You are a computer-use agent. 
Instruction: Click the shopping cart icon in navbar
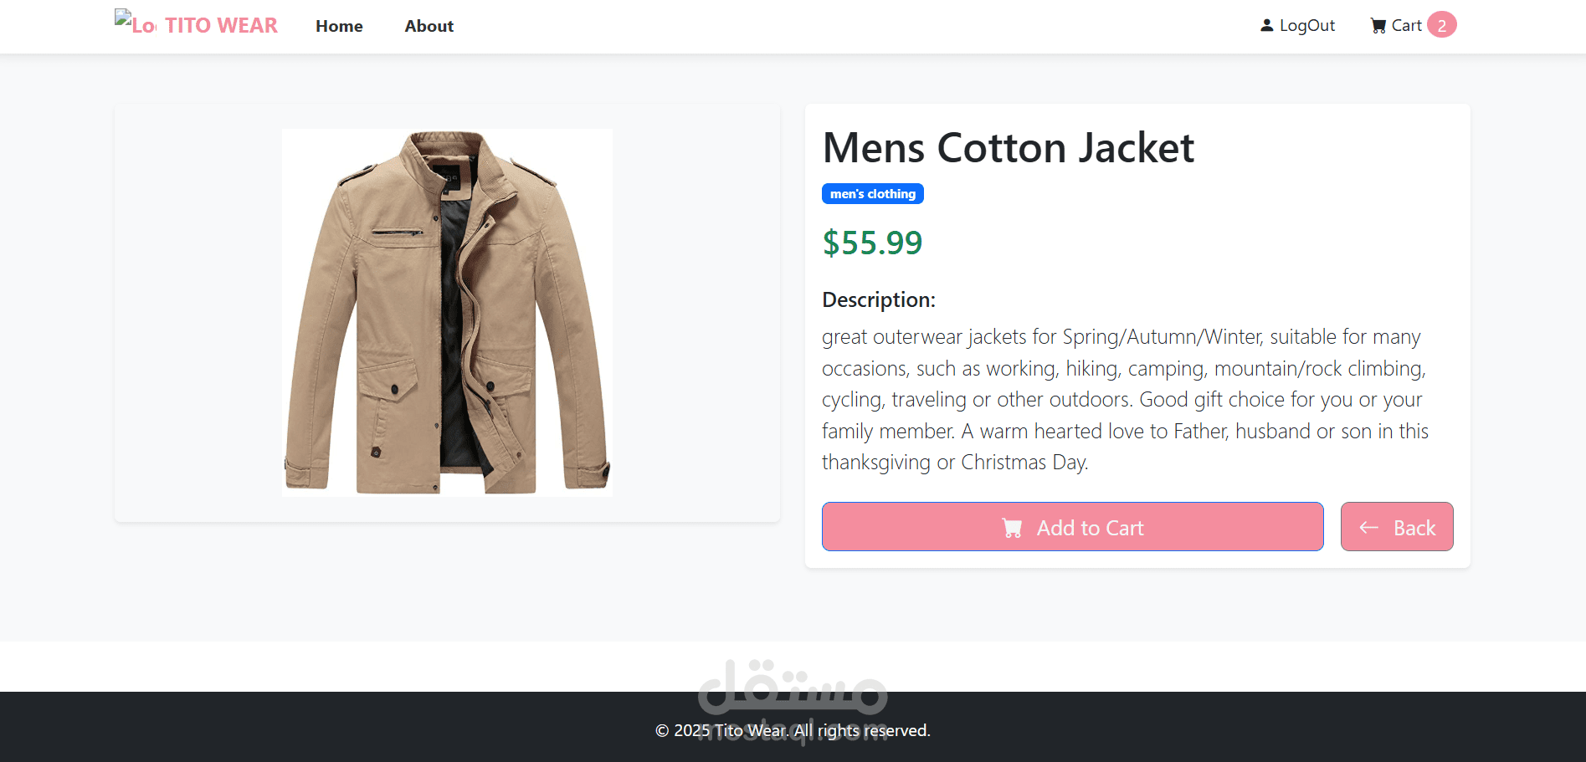click(x=1378, y=26)
